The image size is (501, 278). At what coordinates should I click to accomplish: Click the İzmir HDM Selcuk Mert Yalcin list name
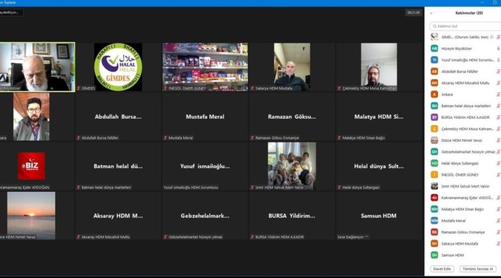tap(466, 186)
